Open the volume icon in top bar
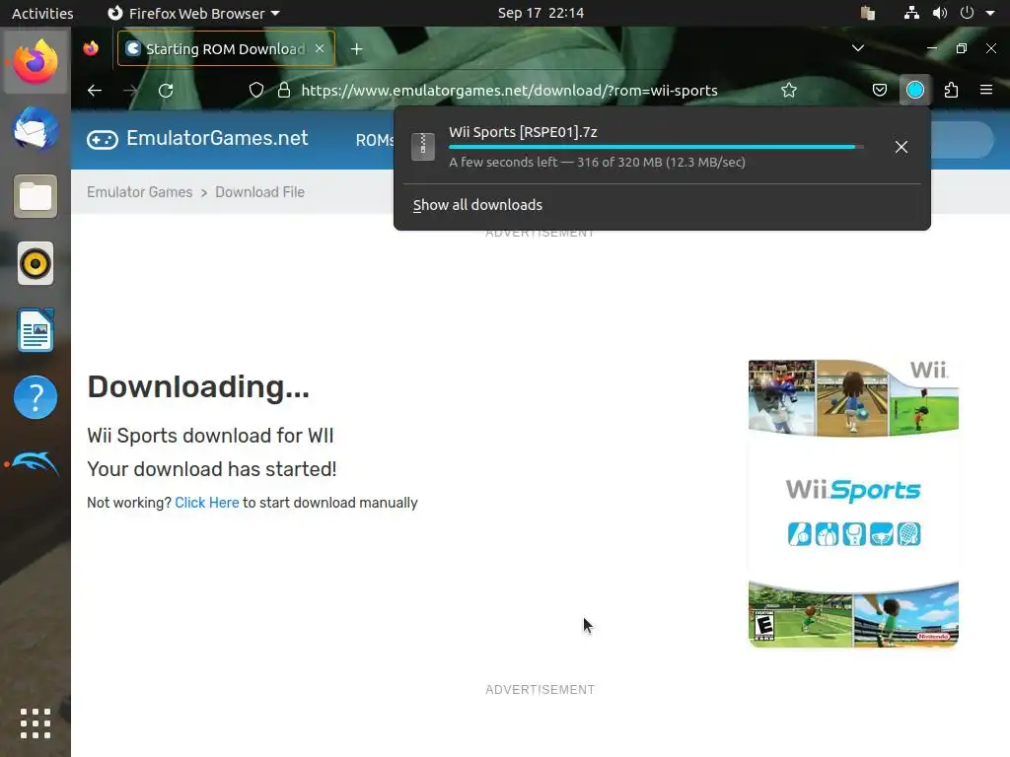The width and height of the screenshot is (1010, 757). 940,13
